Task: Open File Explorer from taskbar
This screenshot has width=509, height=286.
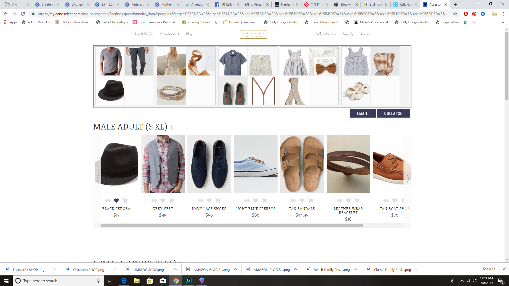Action: (137, 281)
